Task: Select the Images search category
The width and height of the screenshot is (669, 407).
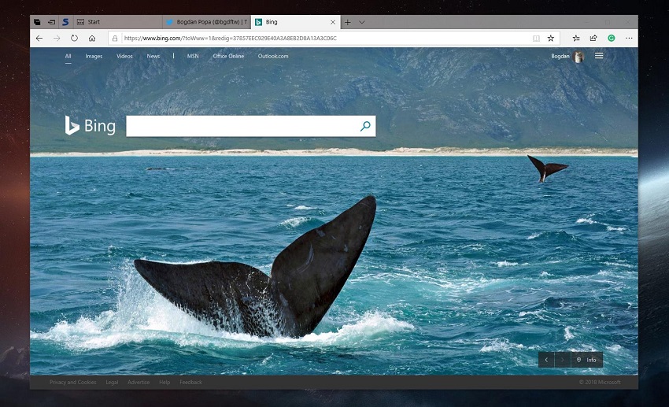Action: point(94,56)
